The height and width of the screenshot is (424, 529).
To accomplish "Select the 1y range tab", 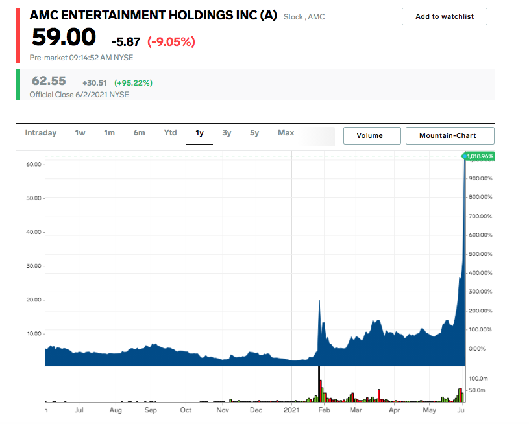I will pyautogui.click(x=199, y=133).
